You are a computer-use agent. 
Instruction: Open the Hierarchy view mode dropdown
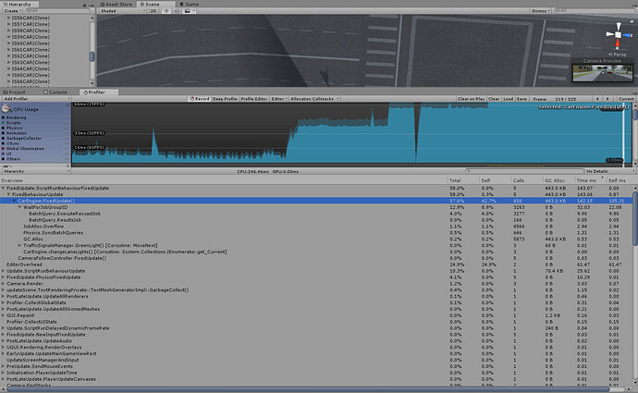(x=36, y=171)
